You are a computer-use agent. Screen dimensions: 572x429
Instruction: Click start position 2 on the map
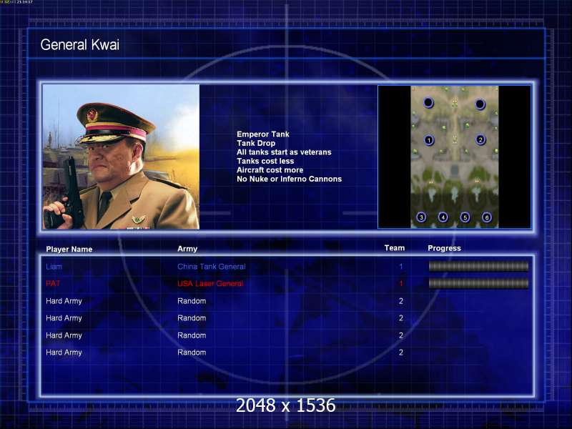tap(480, 139)
